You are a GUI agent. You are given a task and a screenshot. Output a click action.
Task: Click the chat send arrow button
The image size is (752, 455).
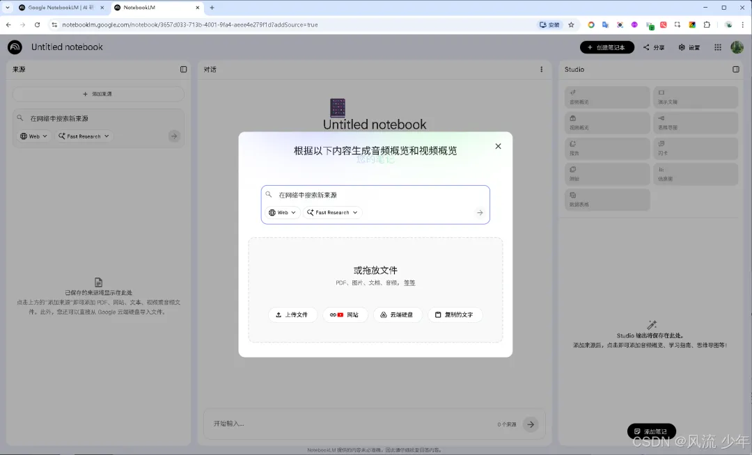pos(531,424)
